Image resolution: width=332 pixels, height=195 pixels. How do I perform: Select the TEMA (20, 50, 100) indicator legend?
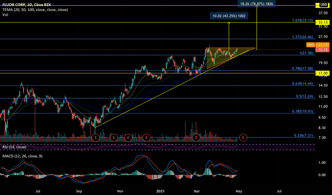(x=35, y=10)
